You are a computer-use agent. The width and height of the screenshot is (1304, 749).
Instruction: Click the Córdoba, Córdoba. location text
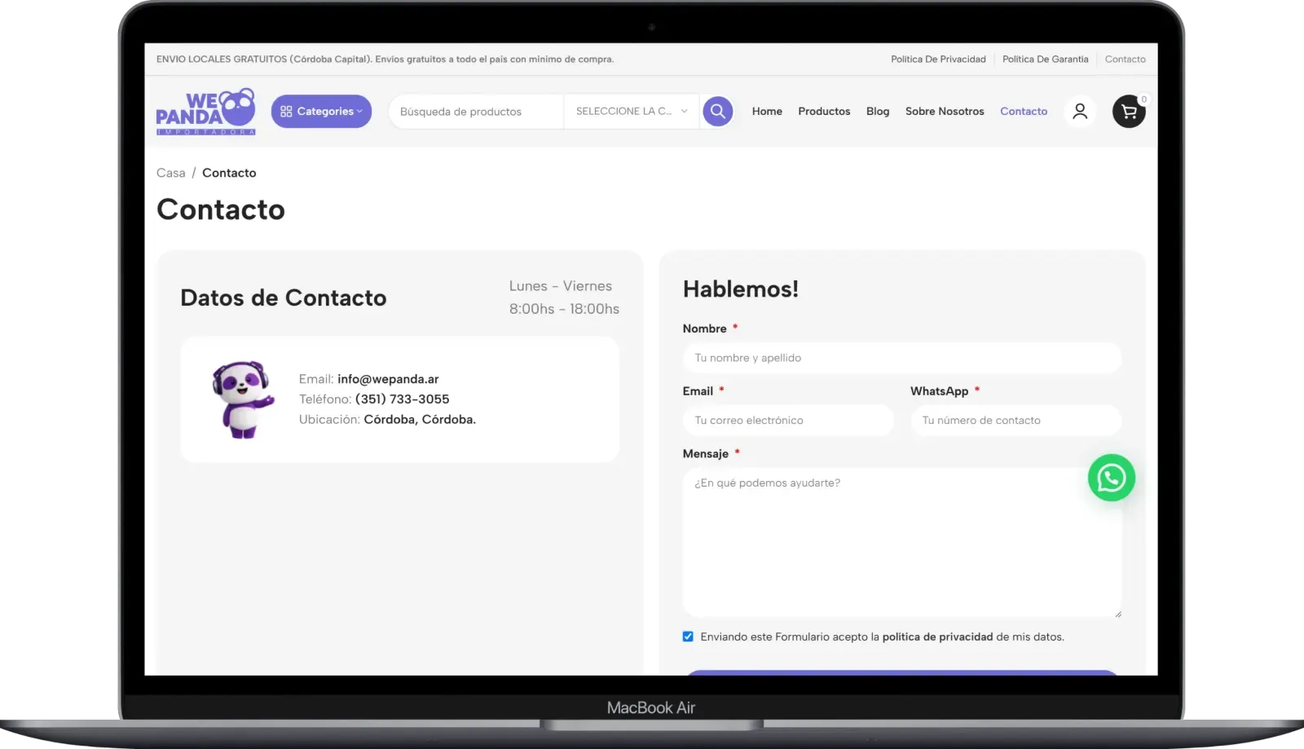coord(420,420)
